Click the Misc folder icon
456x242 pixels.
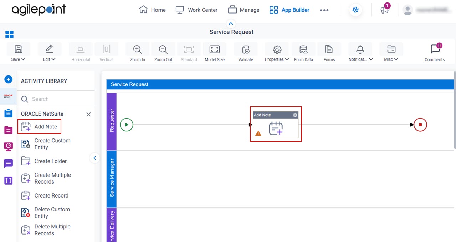[391, 49]
